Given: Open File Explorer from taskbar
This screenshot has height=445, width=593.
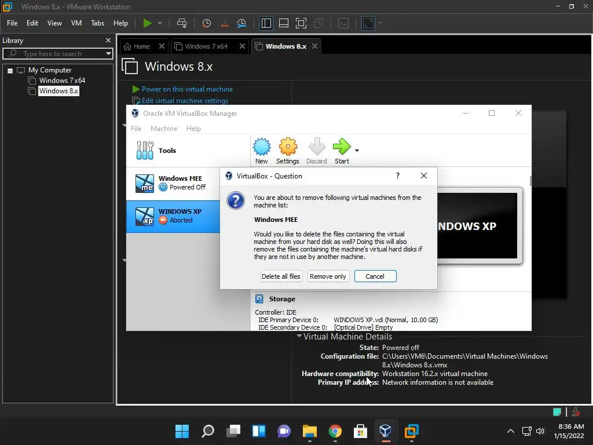Looking at the screenshot, I should [x=310, y=431].
